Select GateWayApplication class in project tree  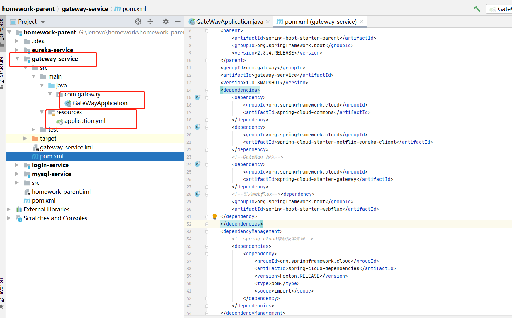(x=100, y=103)
